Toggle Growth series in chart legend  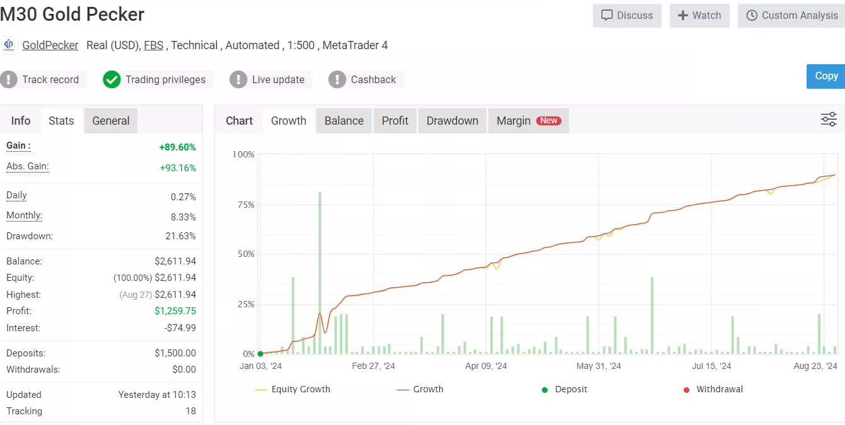tap(420, 389)
